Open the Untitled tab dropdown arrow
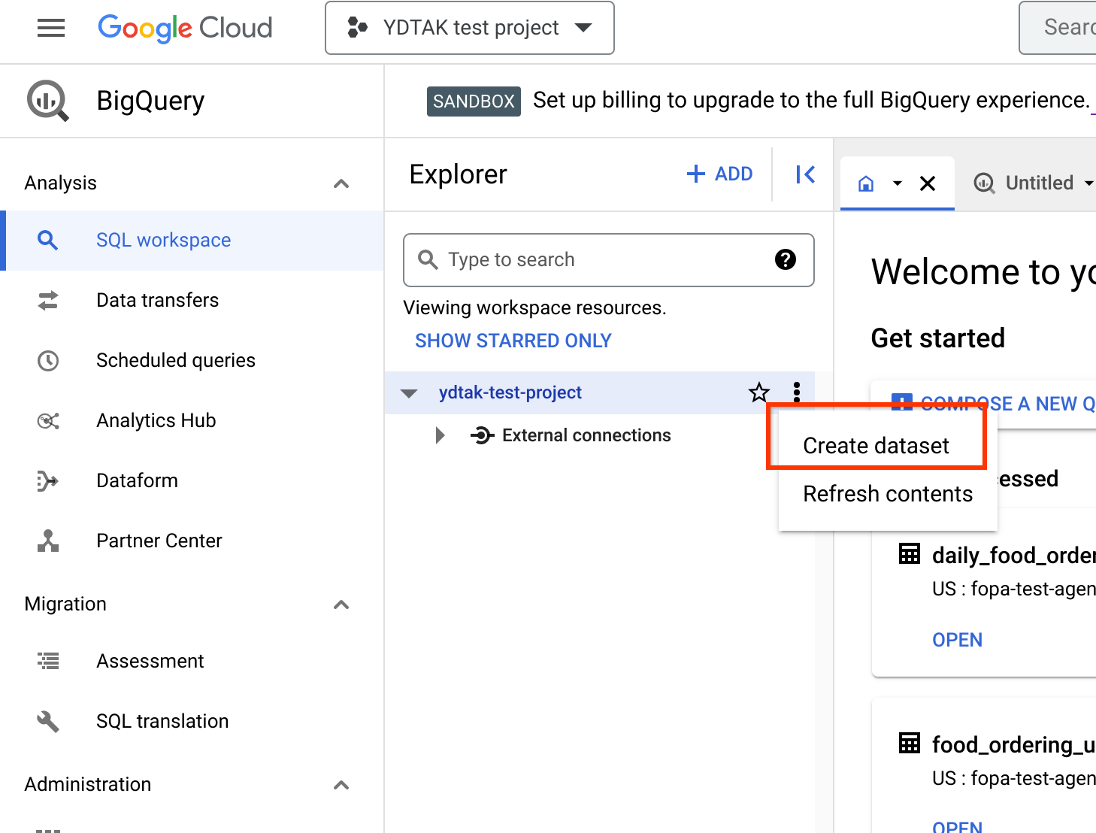This screenshot has width=1096, height=833. pos(1088,183)
